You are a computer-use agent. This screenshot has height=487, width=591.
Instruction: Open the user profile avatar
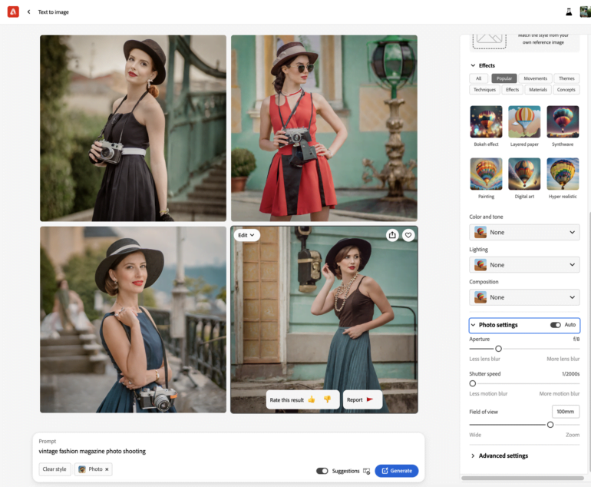pos(585,12)
